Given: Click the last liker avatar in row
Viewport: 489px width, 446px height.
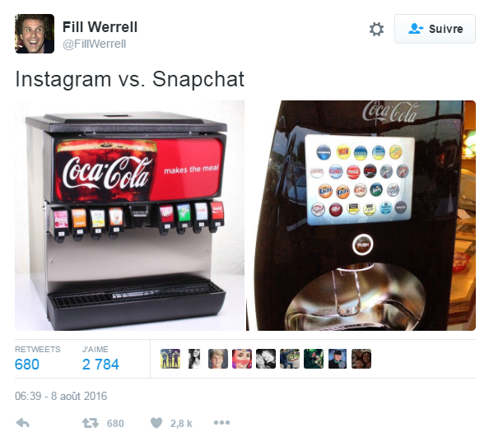Looking at the screenshot, I should point(361,359).
